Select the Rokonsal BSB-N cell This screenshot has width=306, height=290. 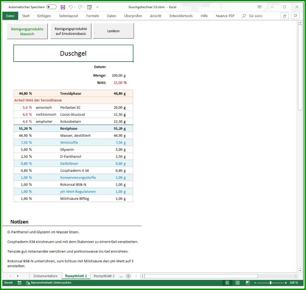[x=73, y=185]
